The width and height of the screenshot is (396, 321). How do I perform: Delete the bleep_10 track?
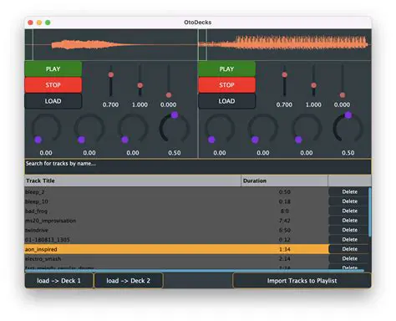[x=349, y=201]
